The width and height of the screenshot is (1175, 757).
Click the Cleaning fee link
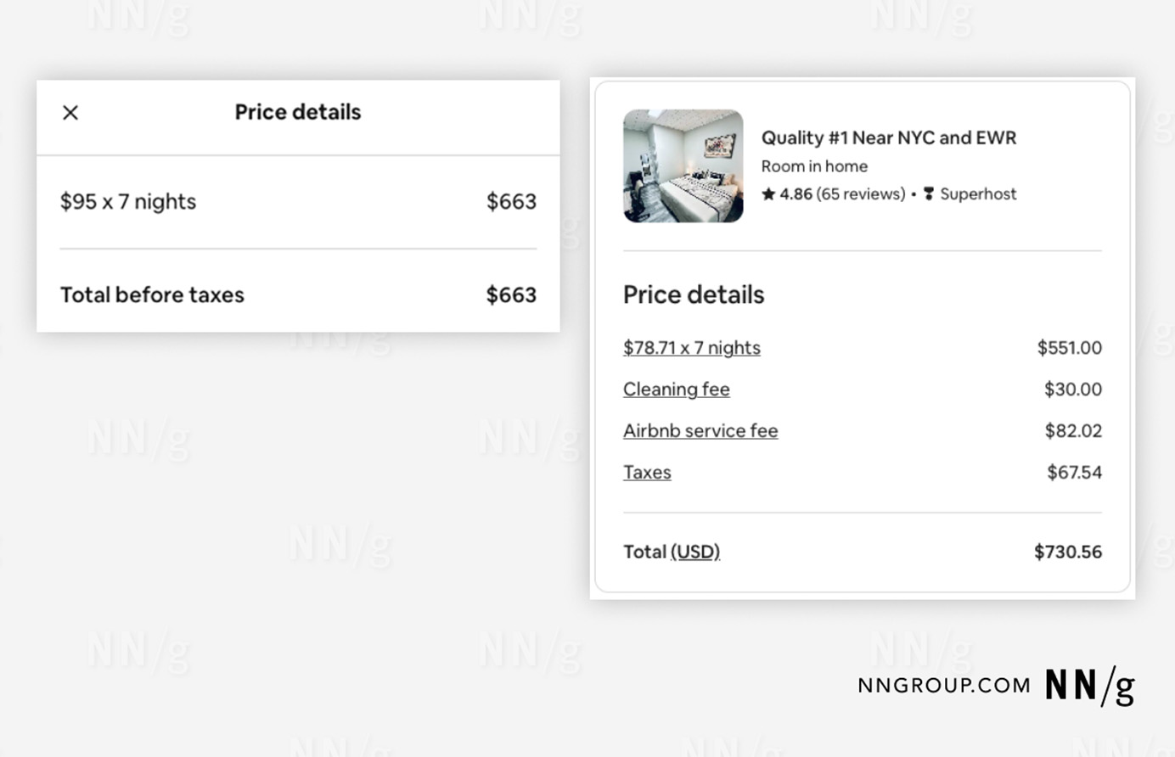coord(676,390)
